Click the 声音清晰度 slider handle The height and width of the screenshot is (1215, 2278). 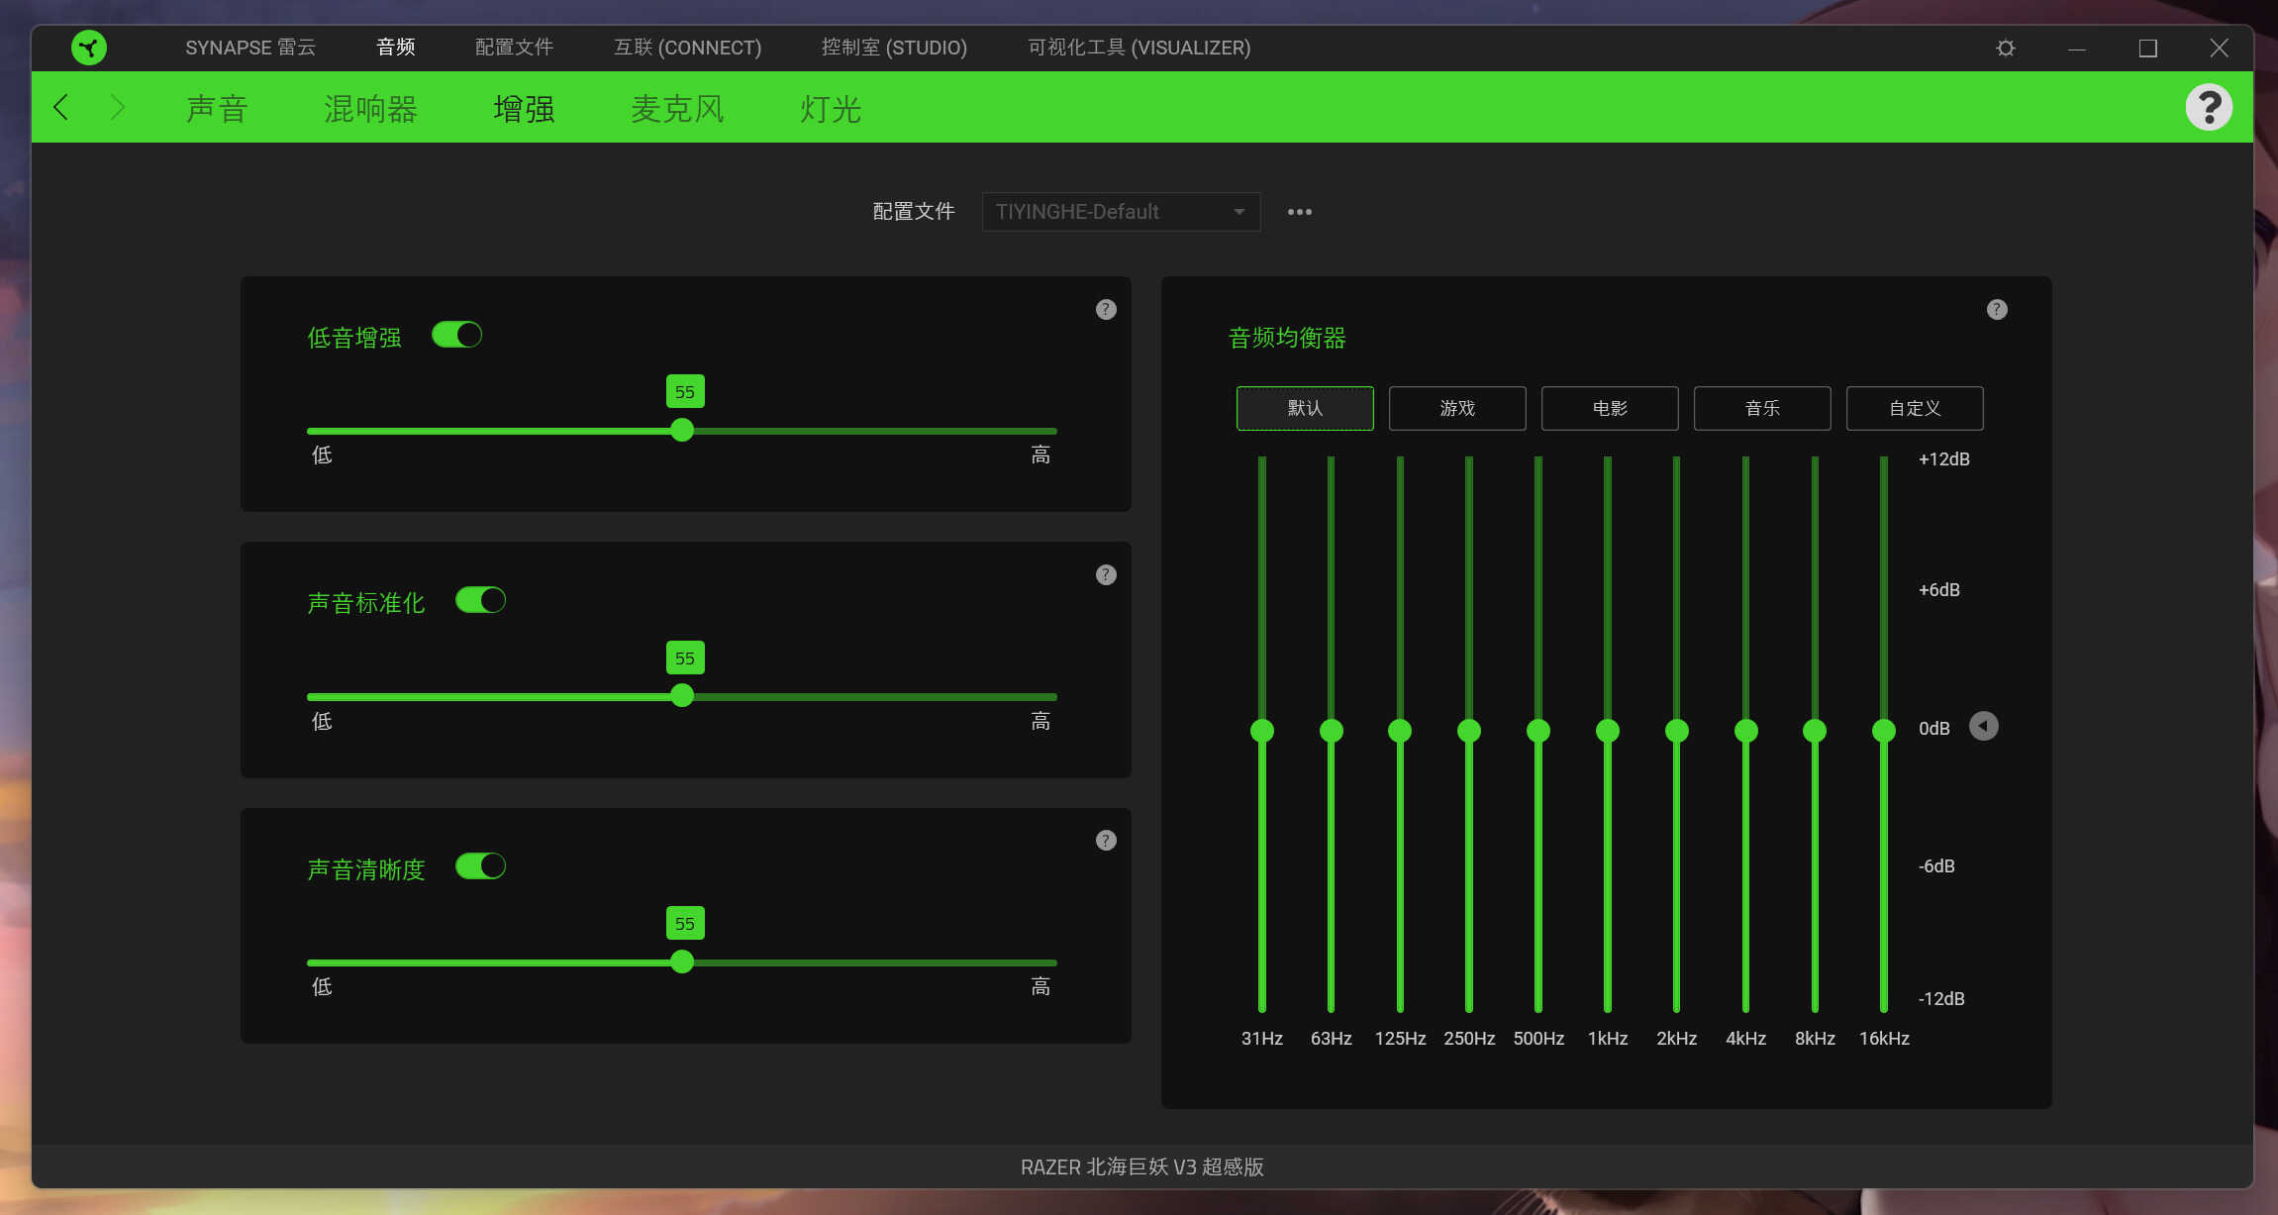(682, 962)
